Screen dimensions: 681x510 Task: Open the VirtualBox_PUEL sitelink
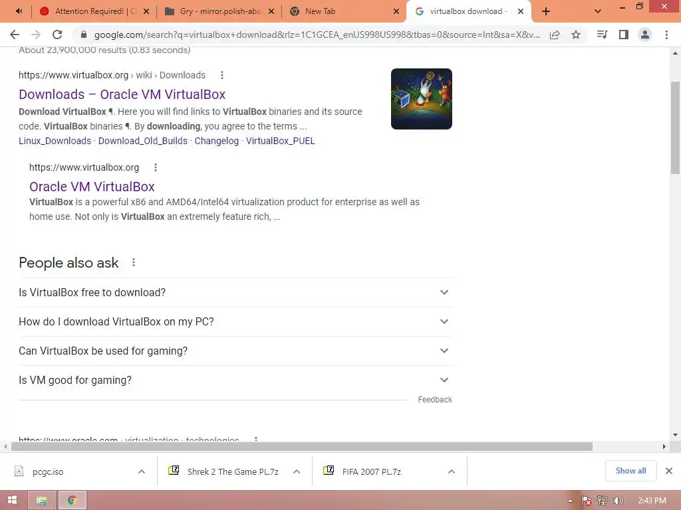point(281,141)
